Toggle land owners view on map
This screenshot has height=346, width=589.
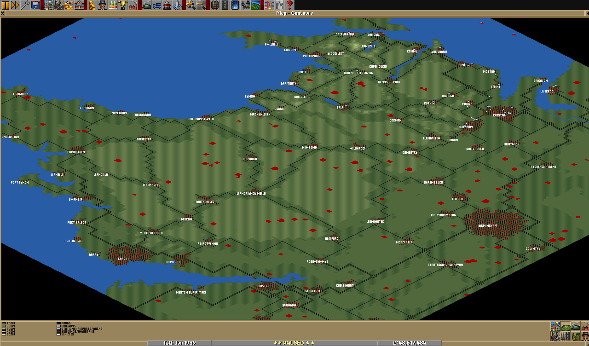click(x=585, y=336)
